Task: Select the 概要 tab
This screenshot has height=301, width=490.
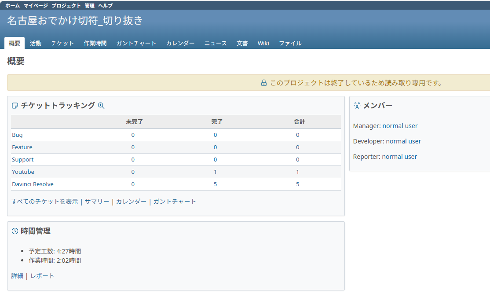Action: click(15, 43)
